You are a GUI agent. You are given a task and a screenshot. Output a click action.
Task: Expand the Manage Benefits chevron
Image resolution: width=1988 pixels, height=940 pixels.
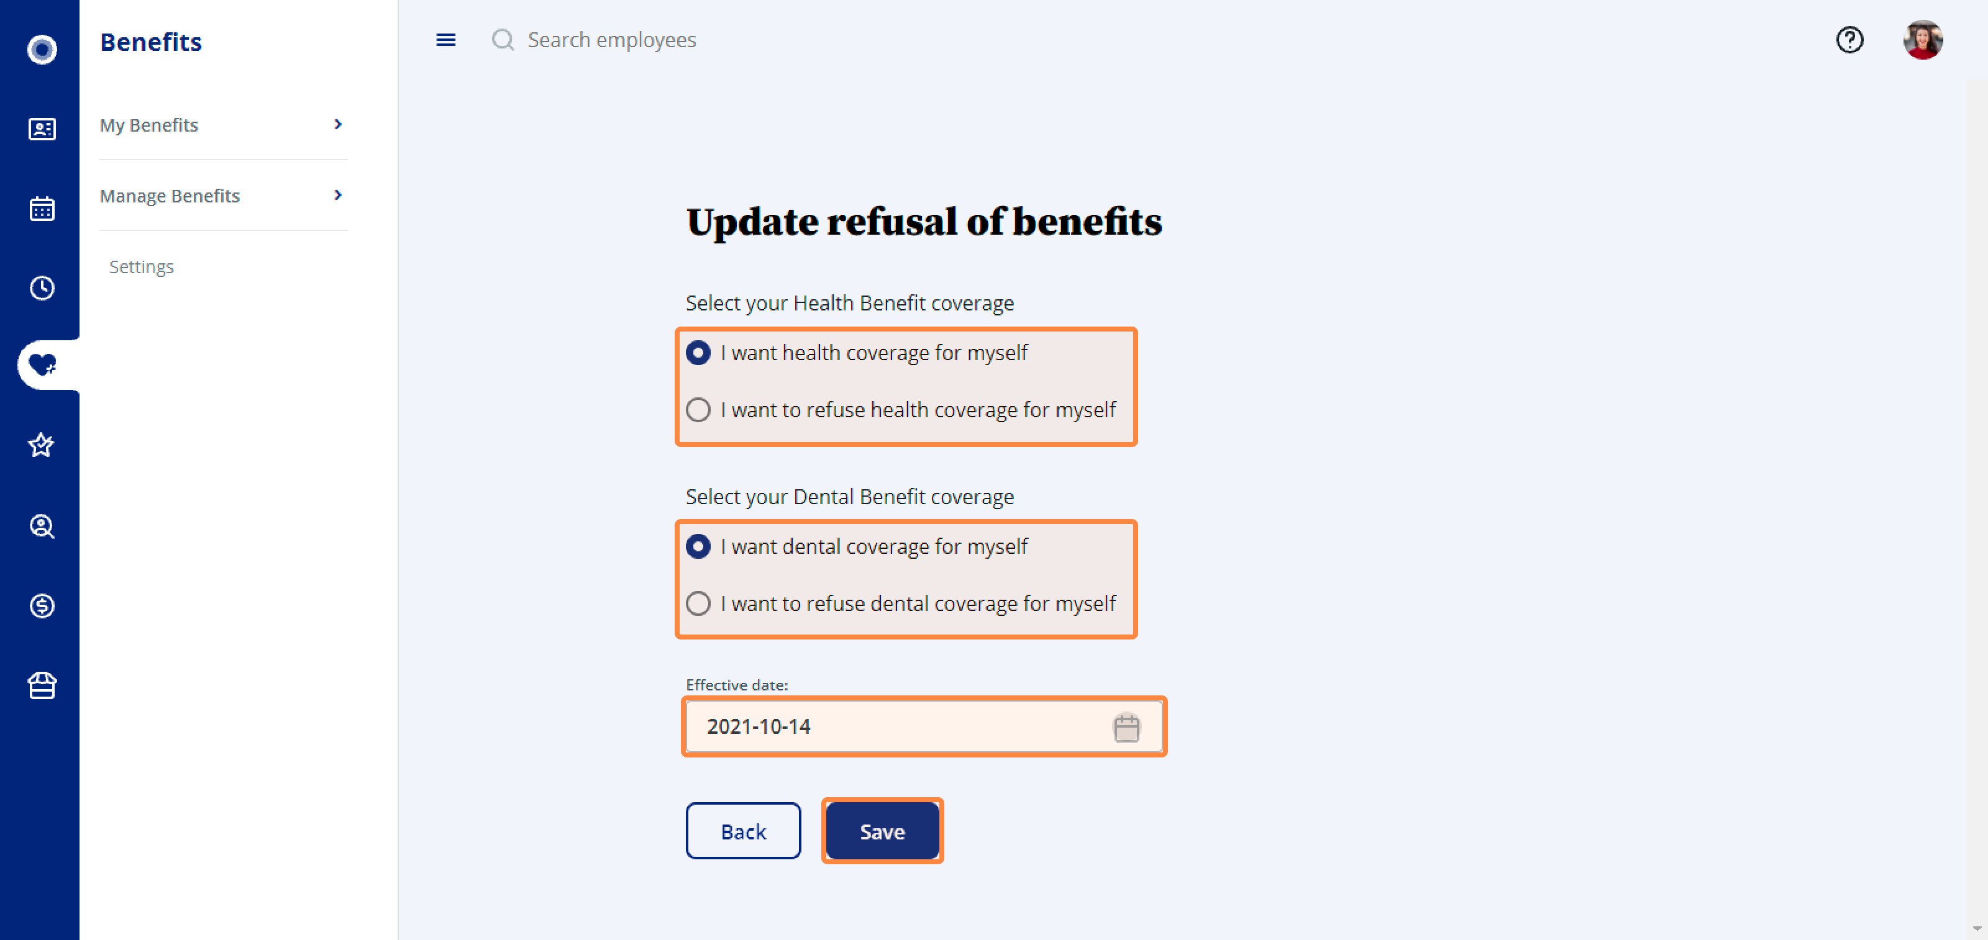pos(337,195)
